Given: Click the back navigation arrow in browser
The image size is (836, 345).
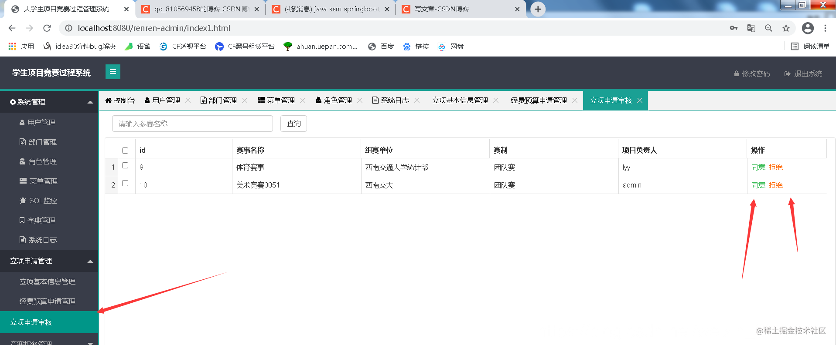Looking at the screenshot, I should [x=12, y=28].
